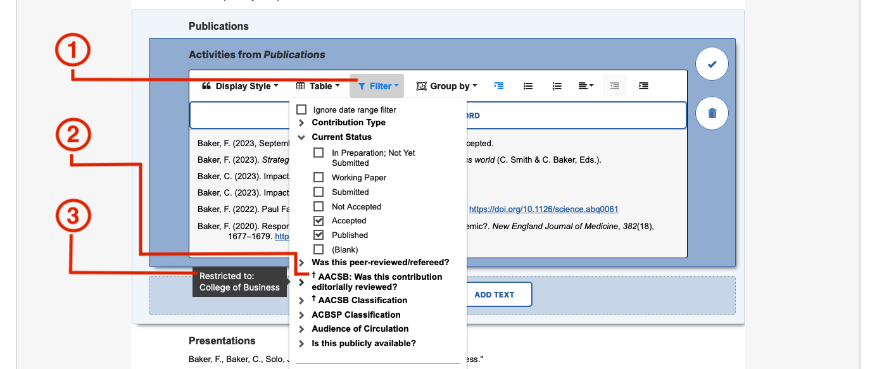Apply numbered list formatting
This screenshot has height=369, width=877.
click(x=557, y=86)
